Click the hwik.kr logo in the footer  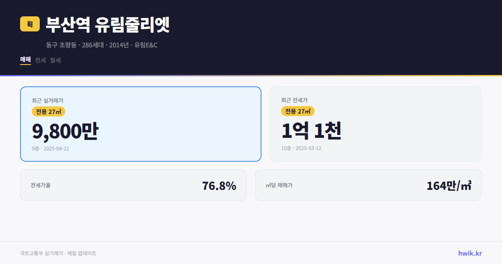[x=469, y=253]
